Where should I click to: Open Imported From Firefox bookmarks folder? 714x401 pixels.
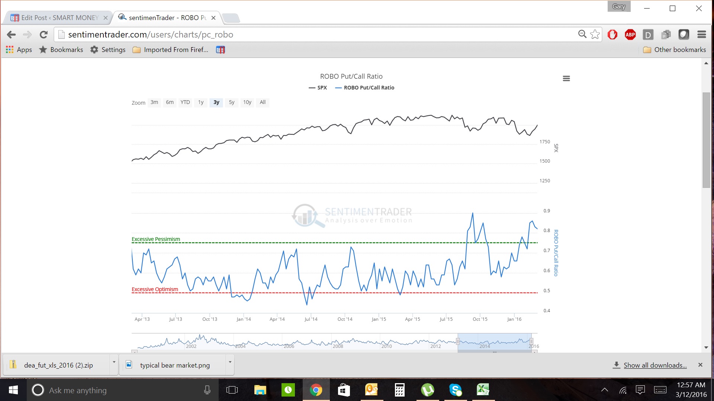[171, 50]
